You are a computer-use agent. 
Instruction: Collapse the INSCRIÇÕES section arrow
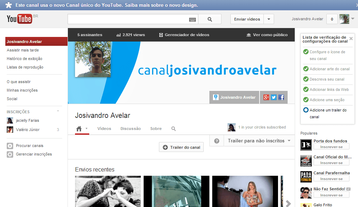tap(58, 111)
